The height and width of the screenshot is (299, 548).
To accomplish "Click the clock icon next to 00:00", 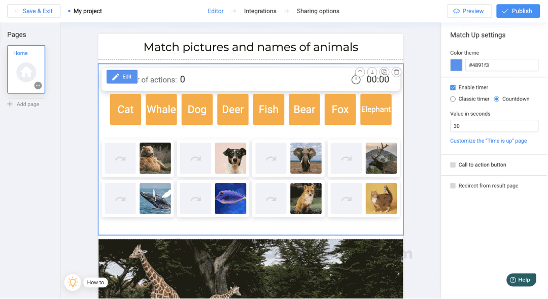I will tap(356, 80).
